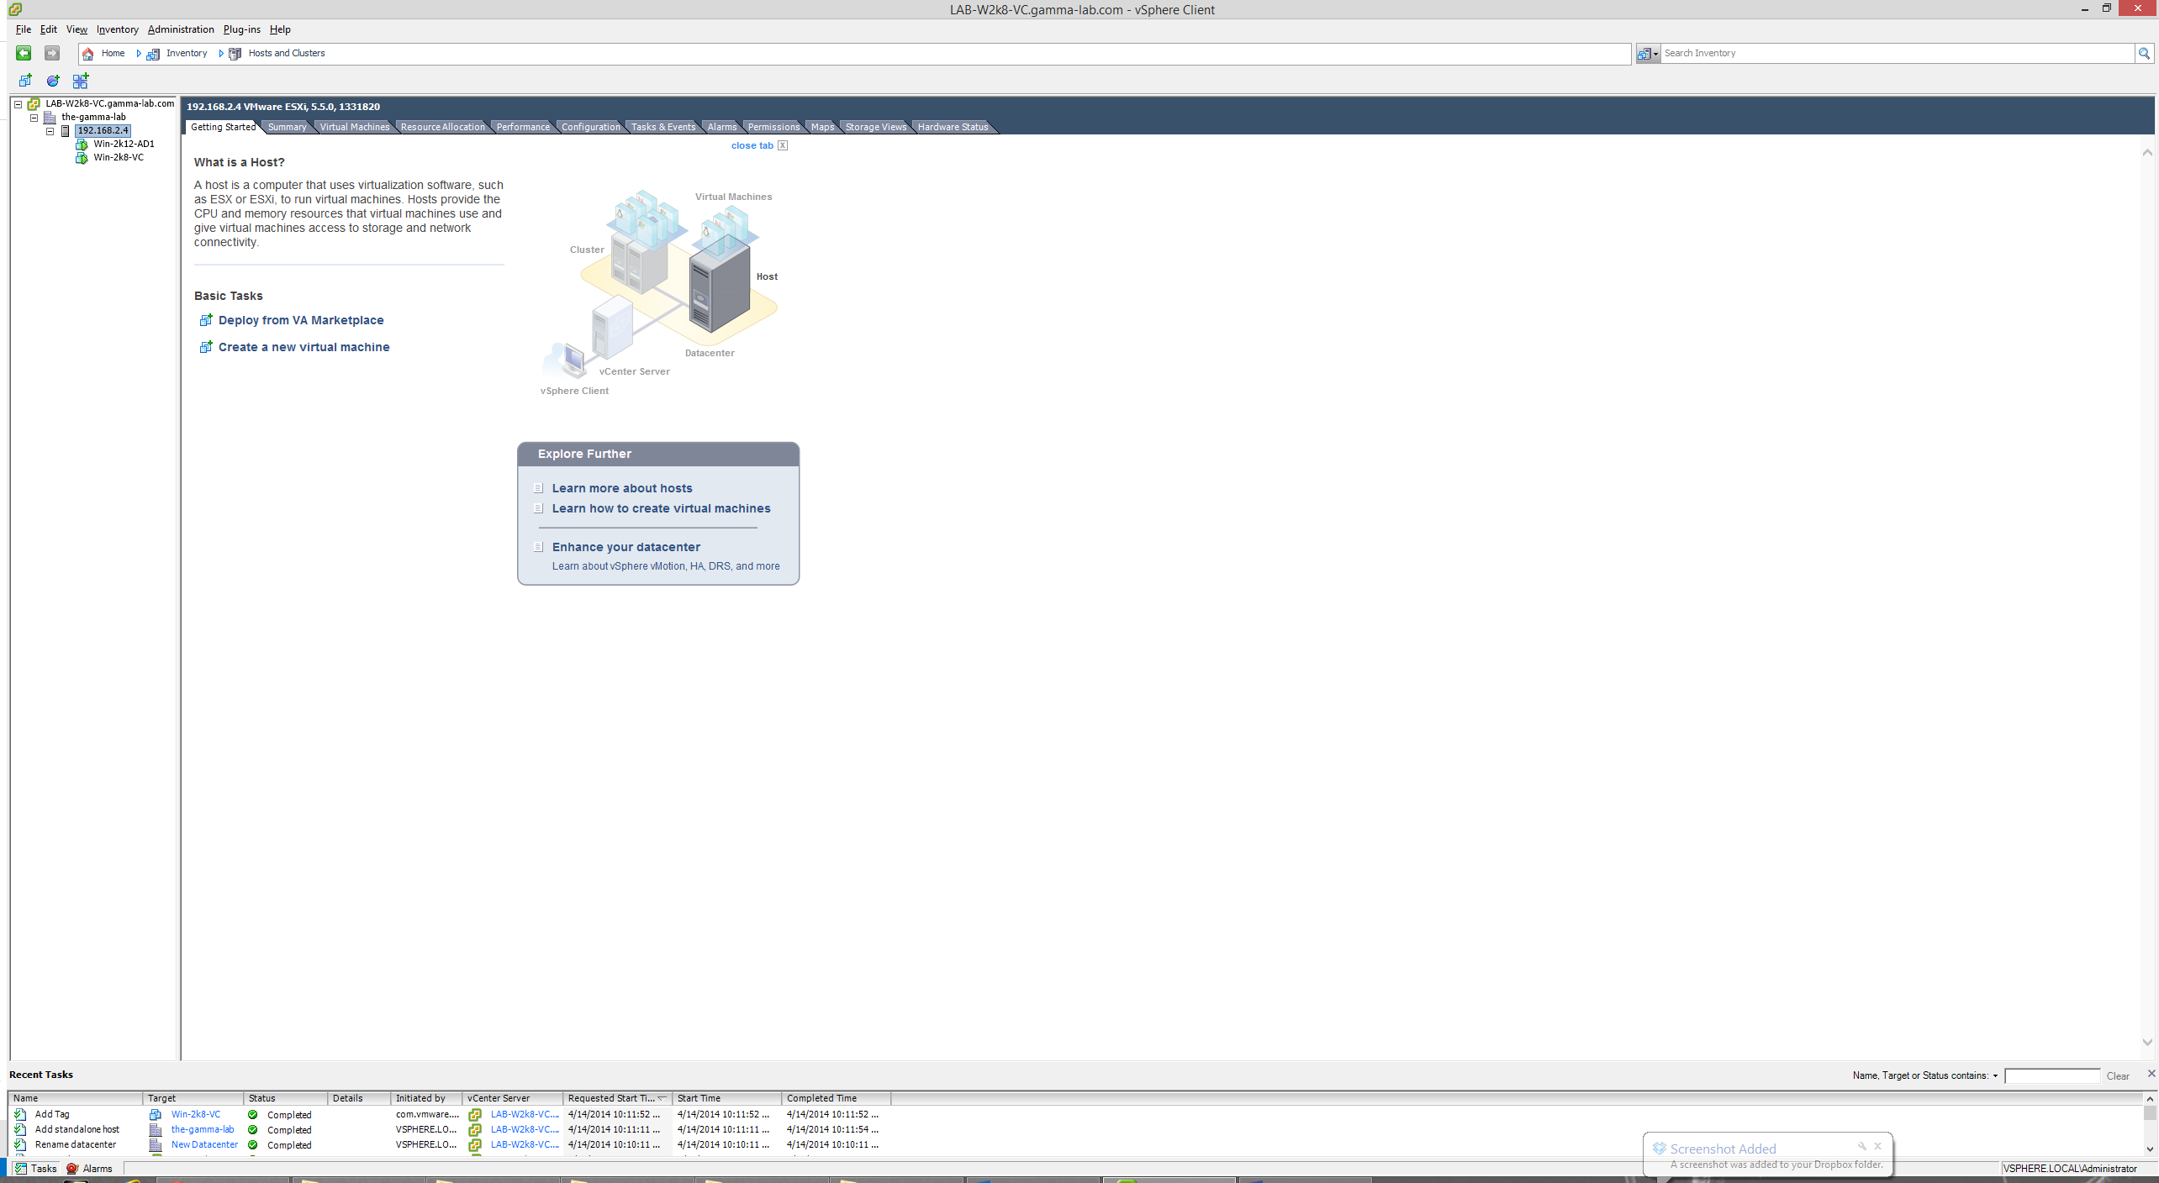This screenshot has width=2159, height=1183.
Task: Click the Home icon in breadcrumb bar
Action: tap(88, 53)
